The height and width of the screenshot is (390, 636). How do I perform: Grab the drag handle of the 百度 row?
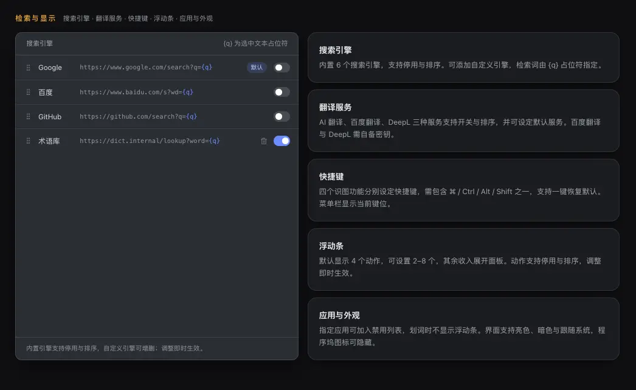click(28, 92)
